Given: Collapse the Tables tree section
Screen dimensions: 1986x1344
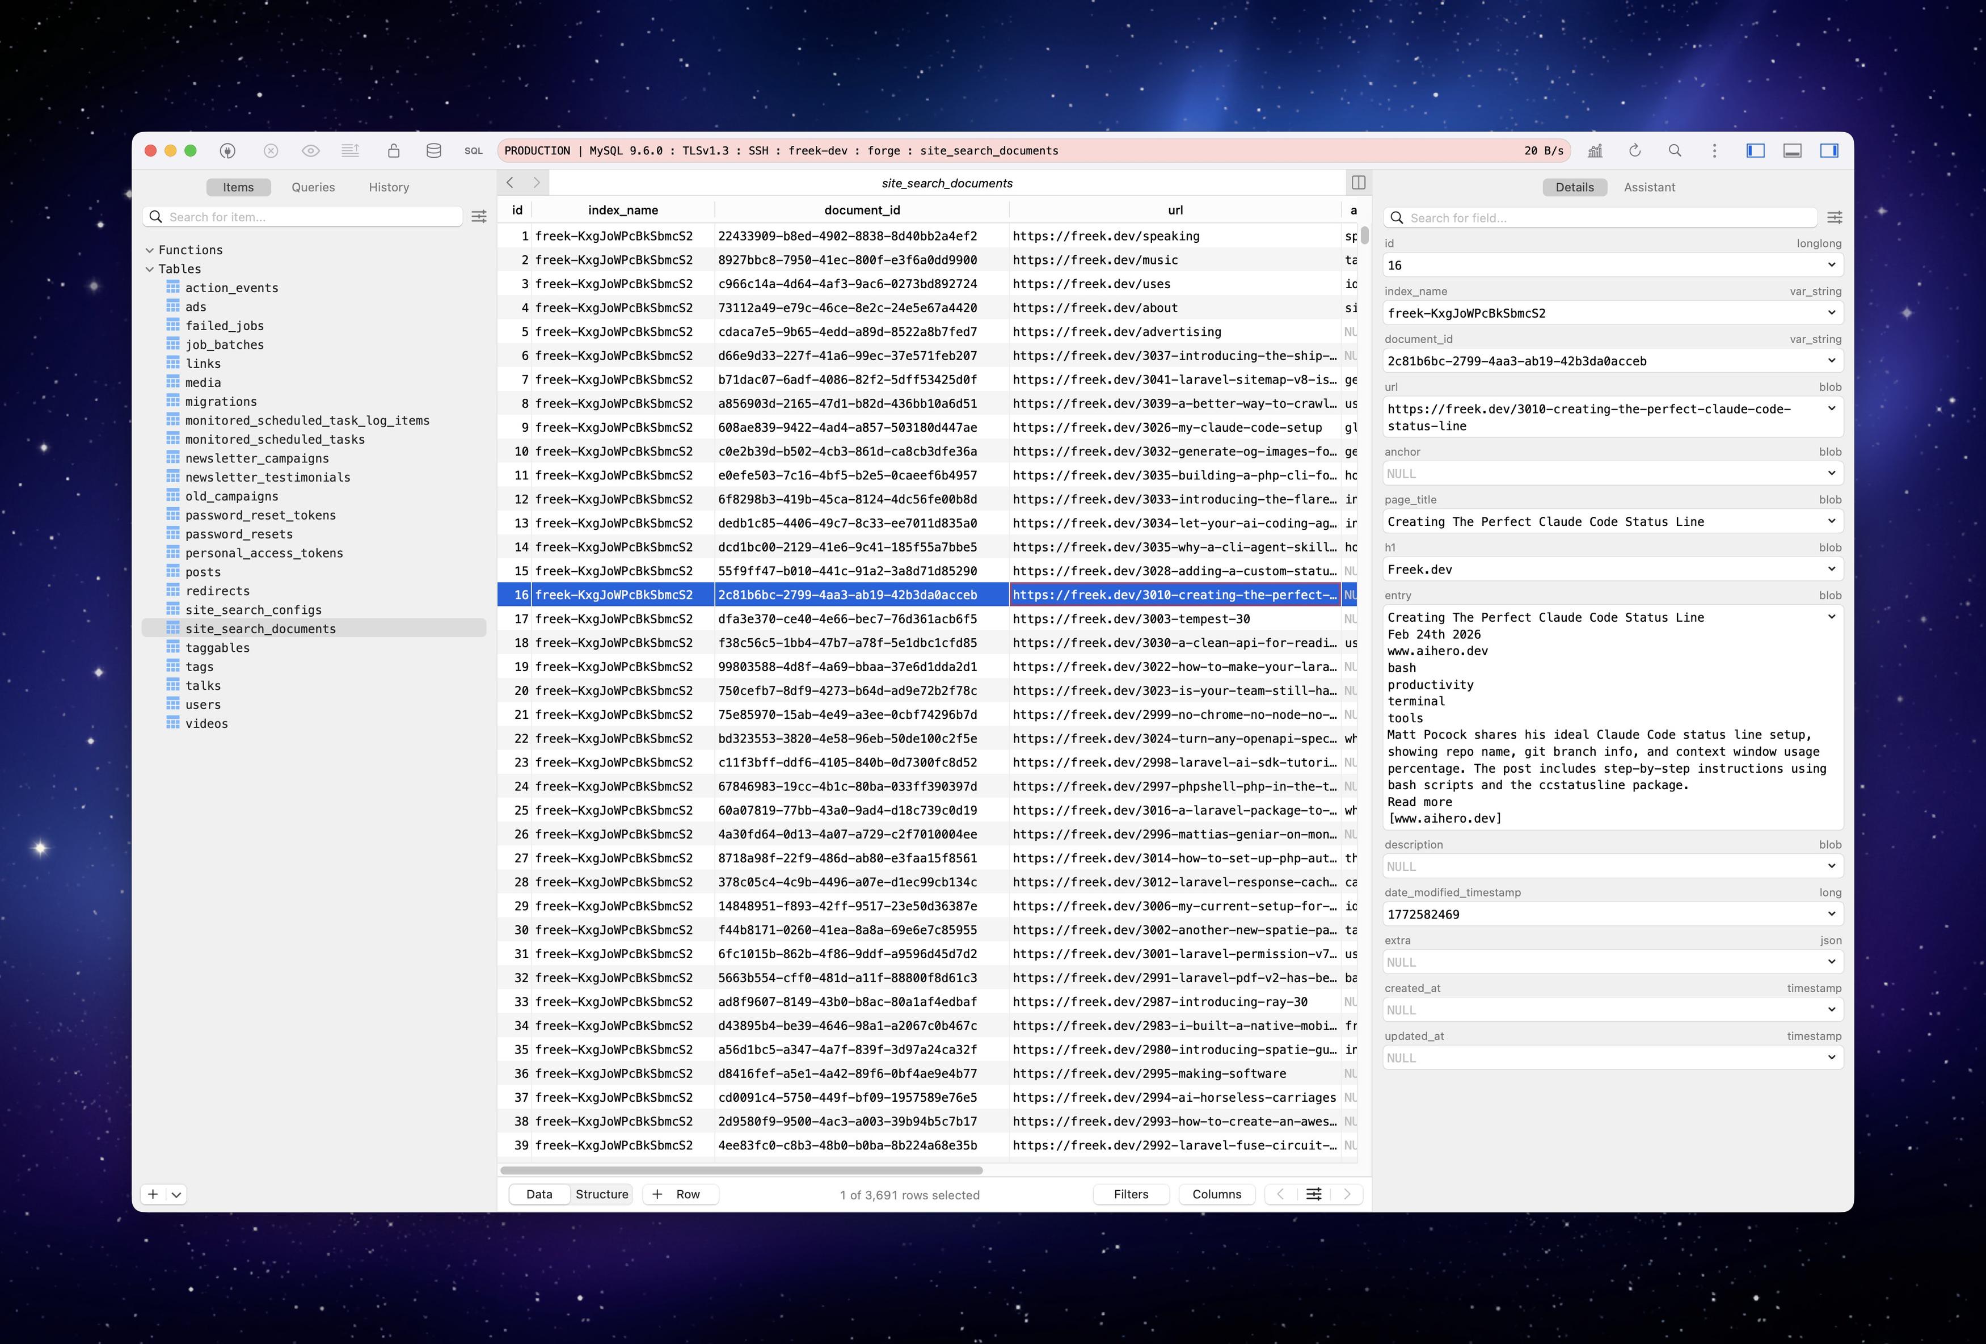Looking at the screenshot, I should click(x=150, y=269).
